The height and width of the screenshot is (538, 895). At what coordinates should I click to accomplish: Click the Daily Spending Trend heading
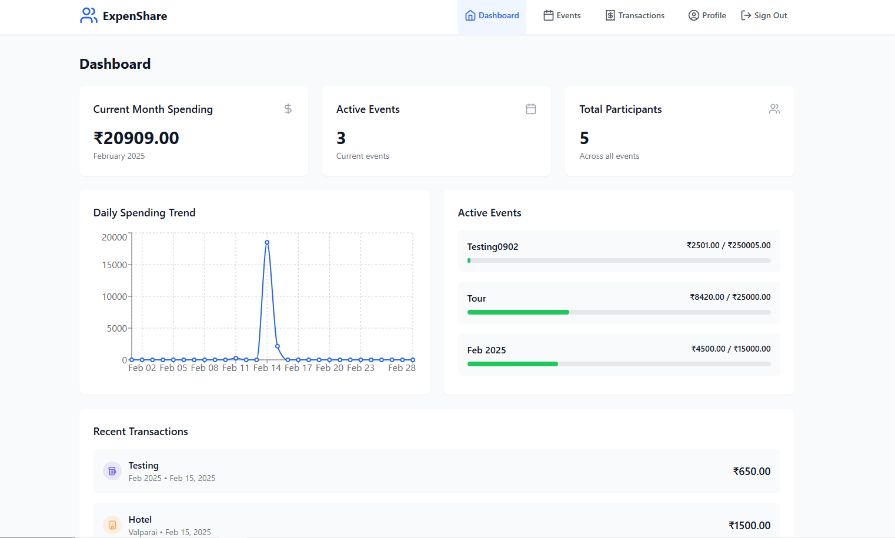click(x=145, y=213)
